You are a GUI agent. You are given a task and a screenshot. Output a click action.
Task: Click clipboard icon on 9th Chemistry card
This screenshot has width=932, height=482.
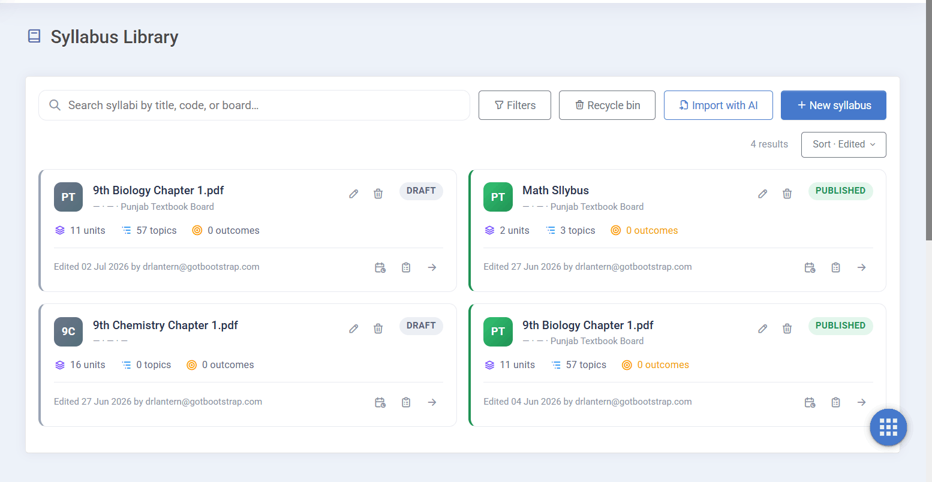(x=406, y=402)
